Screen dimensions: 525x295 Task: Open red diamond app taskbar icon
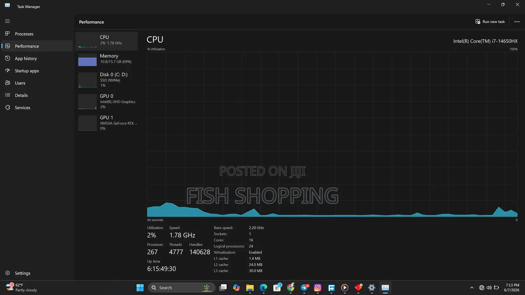click(358, 288)
